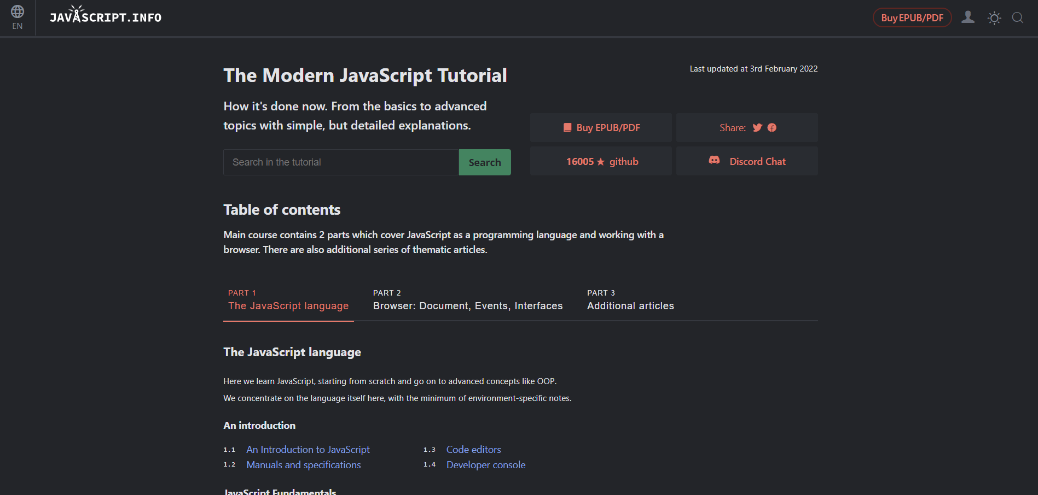This screenshot has height=495, width=1038.
Task: Open the Code editors article
Action: pos(474,450)
